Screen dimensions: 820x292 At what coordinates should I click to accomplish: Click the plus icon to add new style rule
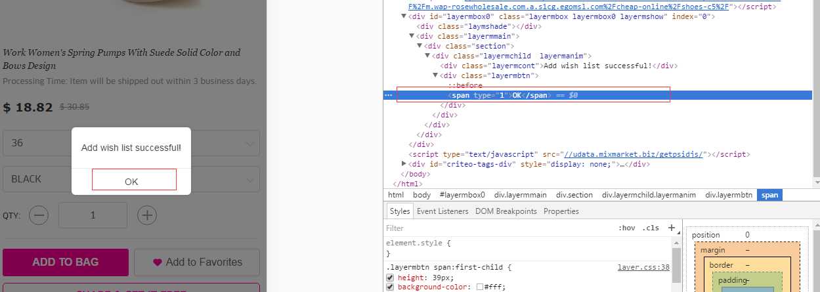pos(671,228)
